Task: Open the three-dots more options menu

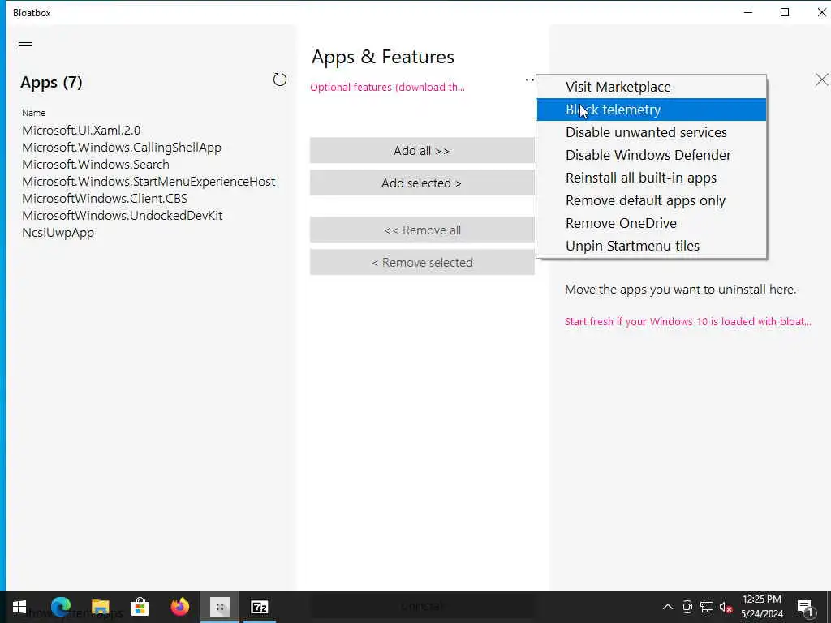Action: coord(529,80)
